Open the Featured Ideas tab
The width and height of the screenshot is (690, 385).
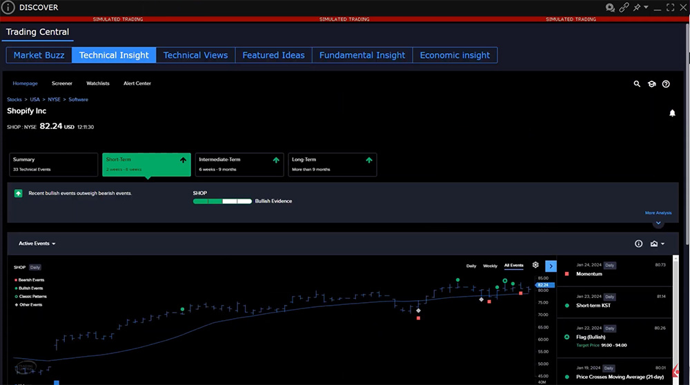[273, 55]
